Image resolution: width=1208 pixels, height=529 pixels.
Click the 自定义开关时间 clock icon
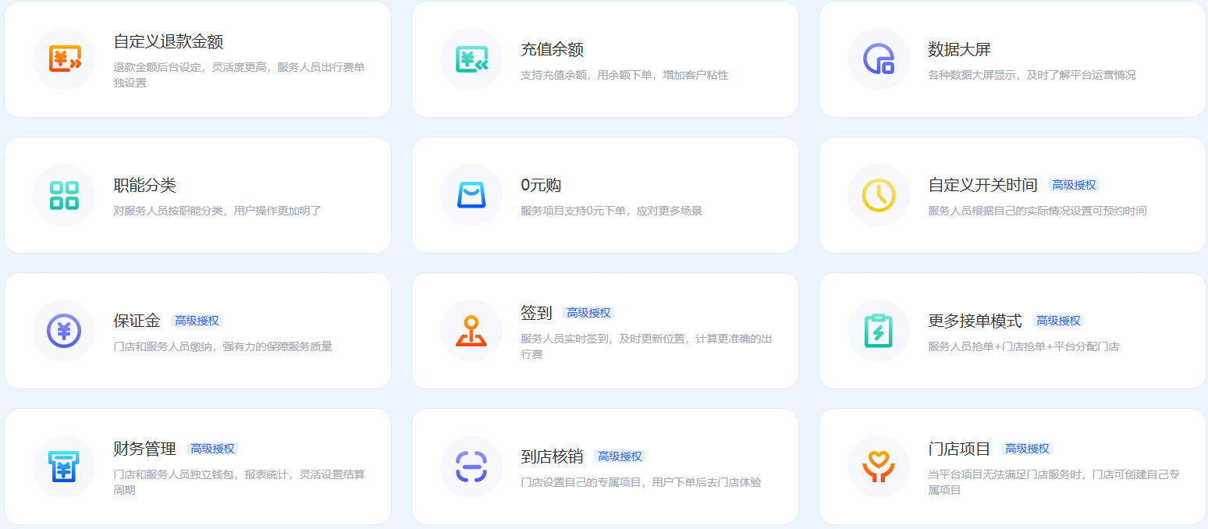click(879, 195)
